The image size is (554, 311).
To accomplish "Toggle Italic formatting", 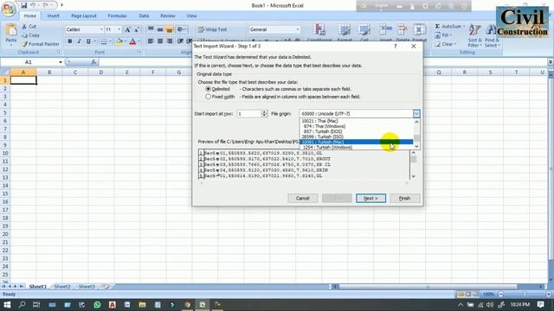I will (x=79, y=41).
